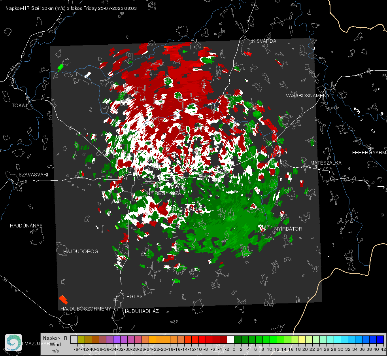This screenshot has width=387, height=356.
Task: Click the m/s unit label in legend
Action: (55, 351)
